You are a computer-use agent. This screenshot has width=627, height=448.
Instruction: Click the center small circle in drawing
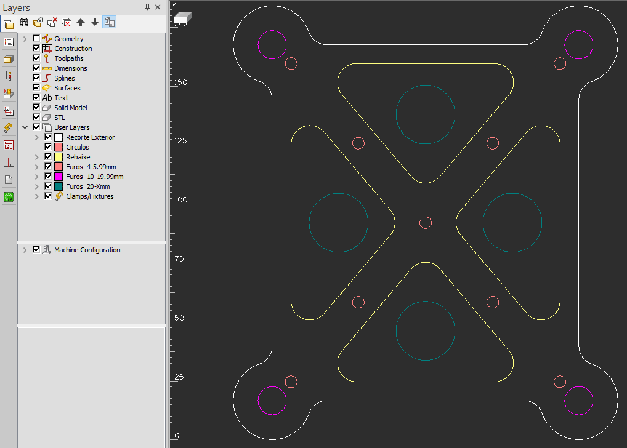point(426,223)
